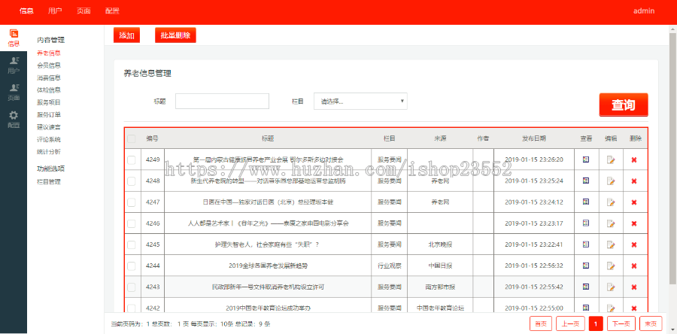Delete record 4247 using the red X
The image size is (677, 334).
633,202
